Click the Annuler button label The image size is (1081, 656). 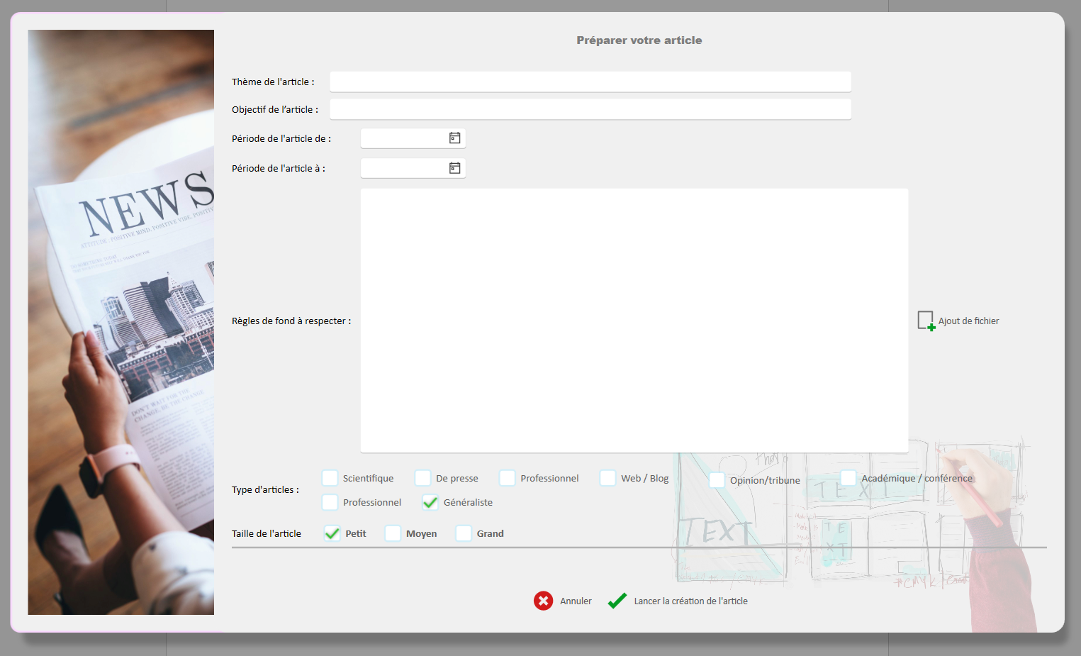coord(576,601)
